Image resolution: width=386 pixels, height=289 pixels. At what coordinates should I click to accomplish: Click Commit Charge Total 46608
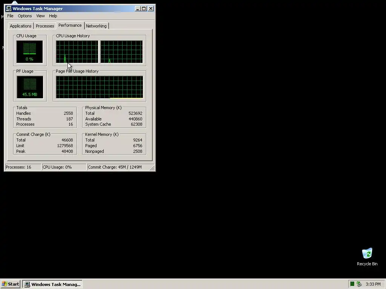tap(67, 140)
